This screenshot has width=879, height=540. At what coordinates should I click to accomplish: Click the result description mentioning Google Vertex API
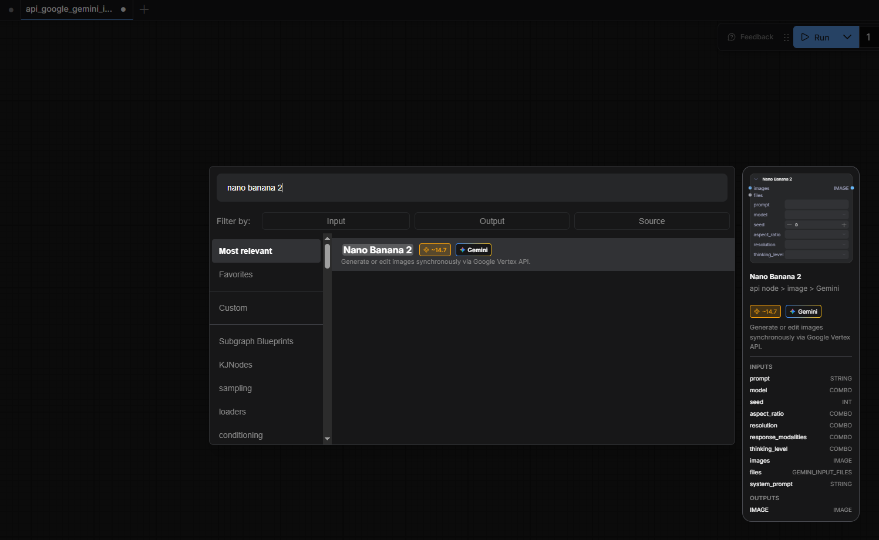point(436,261)
